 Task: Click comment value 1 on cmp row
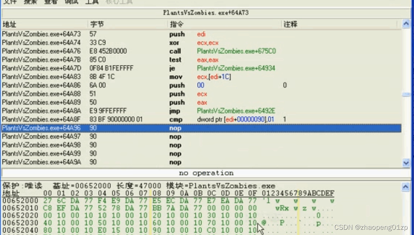pyautogui.click(x=284, y=119)
